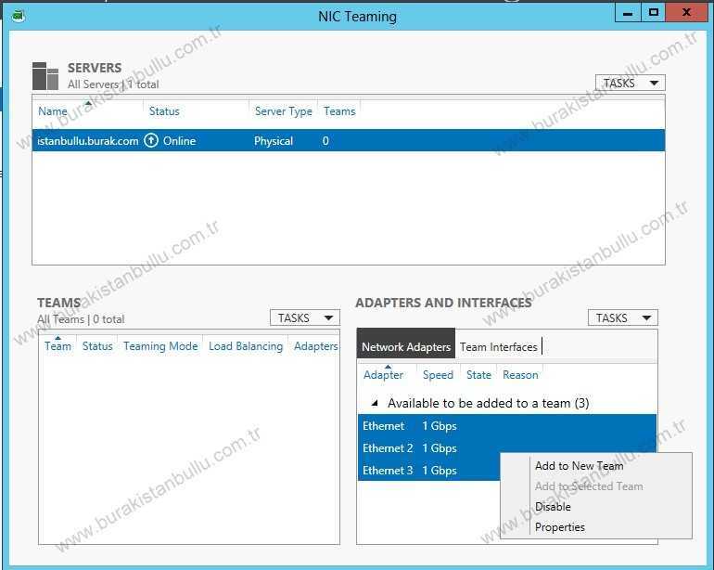Sort servers by Status column
Screen dimensions: 714x570
pos(164,111)
